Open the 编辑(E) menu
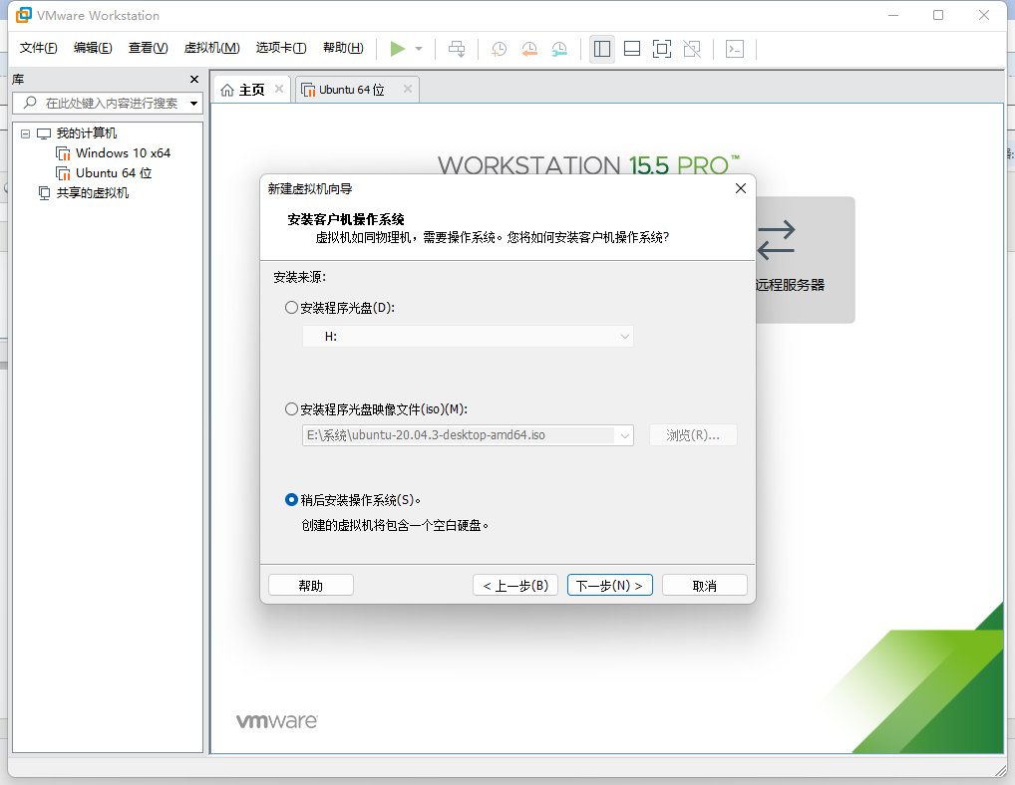This screenshot has height=785, width=1015. coord(93,48)
